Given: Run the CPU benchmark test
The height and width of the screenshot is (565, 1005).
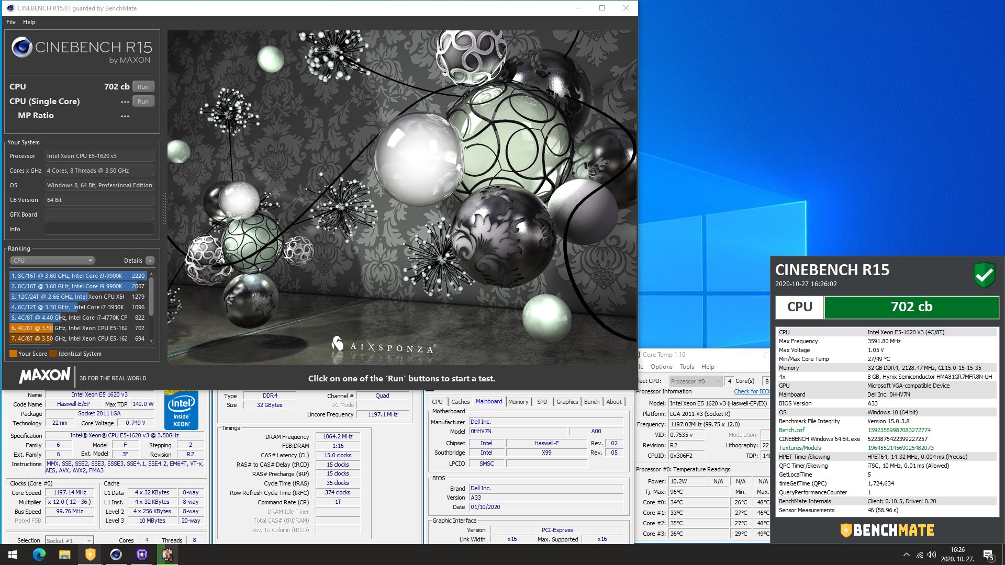Looking at the screenshot, I should click(143, 87).
